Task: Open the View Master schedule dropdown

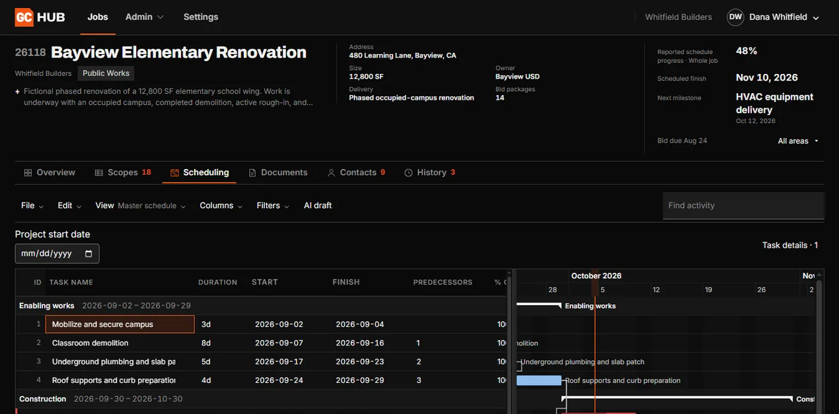Action: (x=141, y=205)
